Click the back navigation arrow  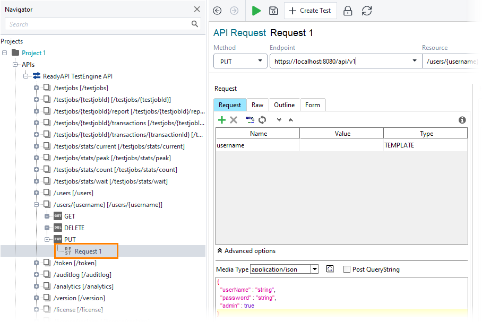tap(217, 11)
